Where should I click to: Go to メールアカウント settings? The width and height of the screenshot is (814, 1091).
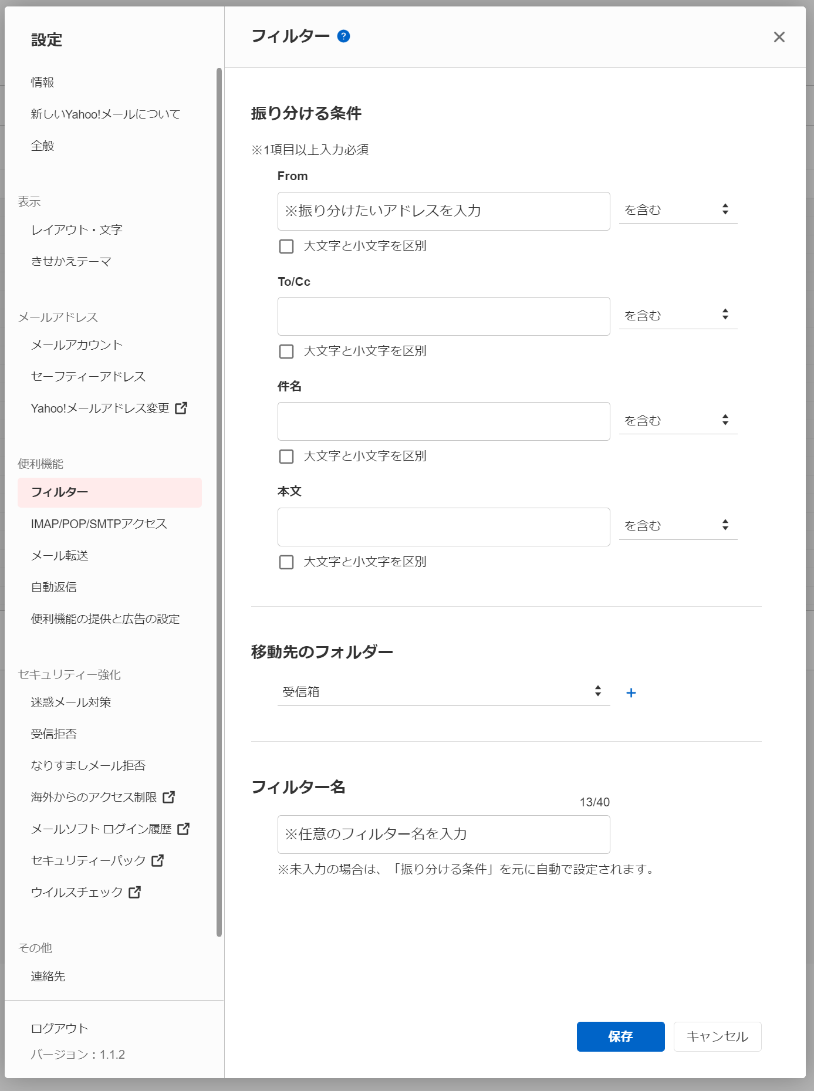(77, 345)
